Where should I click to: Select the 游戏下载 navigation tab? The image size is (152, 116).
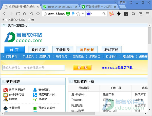111,50
